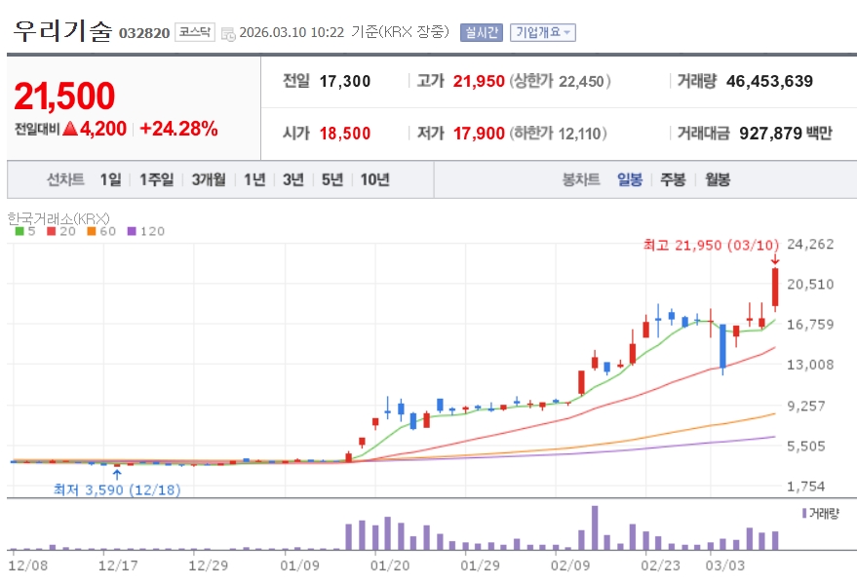Click the blue arrow at the 최저 3,590 marker
This screenshot has height=584, width=857.
click(117, 475)
